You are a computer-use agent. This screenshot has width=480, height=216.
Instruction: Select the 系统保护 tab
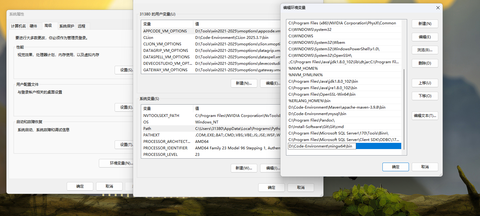click(67, 26)
